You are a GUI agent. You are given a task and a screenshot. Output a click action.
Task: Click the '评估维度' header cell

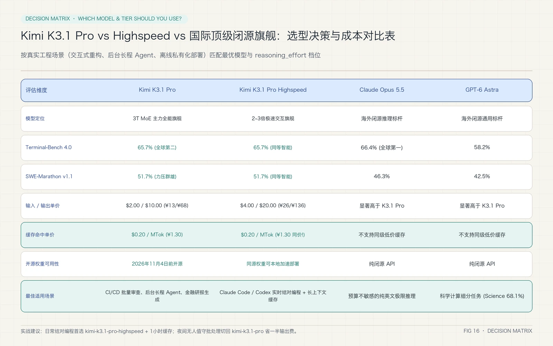[x=36, y=90]
